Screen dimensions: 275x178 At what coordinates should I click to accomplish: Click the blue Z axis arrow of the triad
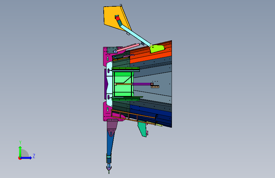pos(27,158)
